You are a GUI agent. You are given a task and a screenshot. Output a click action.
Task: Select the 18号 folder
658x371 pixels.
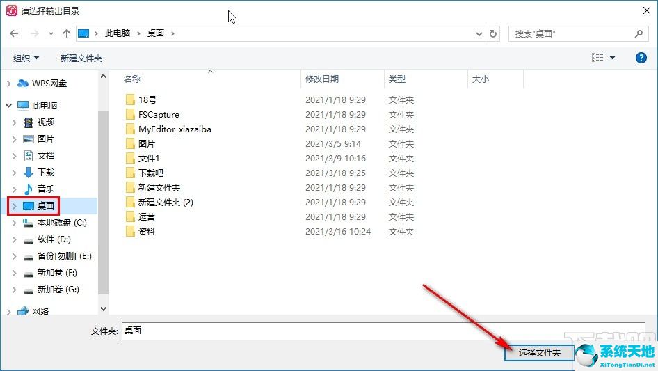147,100
